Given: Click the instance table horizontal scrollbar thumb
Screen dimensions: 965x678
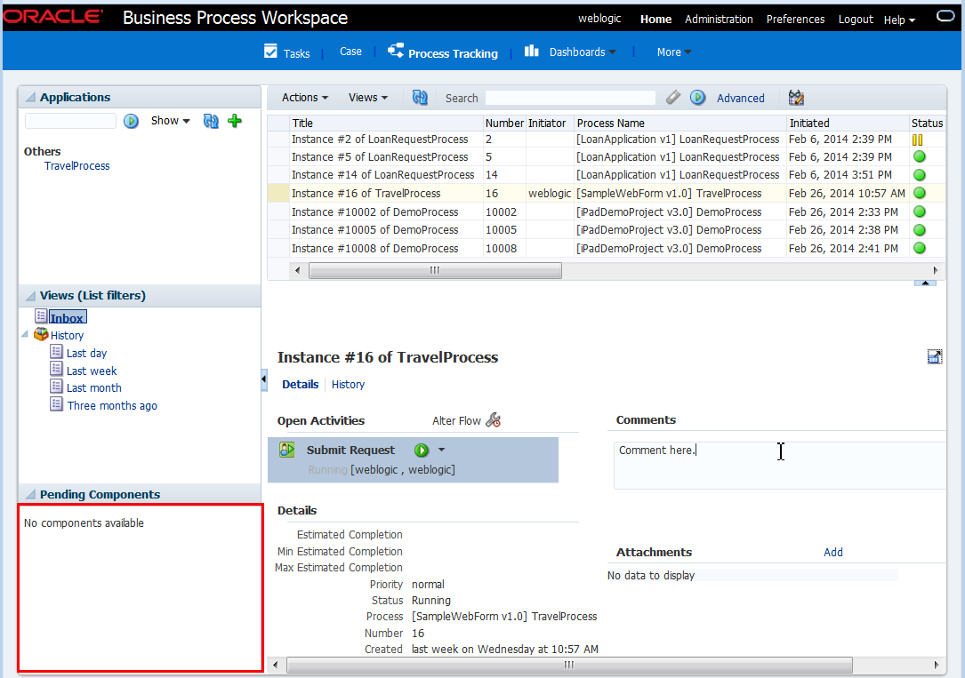Looking at the screenshot, I should (435, 270).
